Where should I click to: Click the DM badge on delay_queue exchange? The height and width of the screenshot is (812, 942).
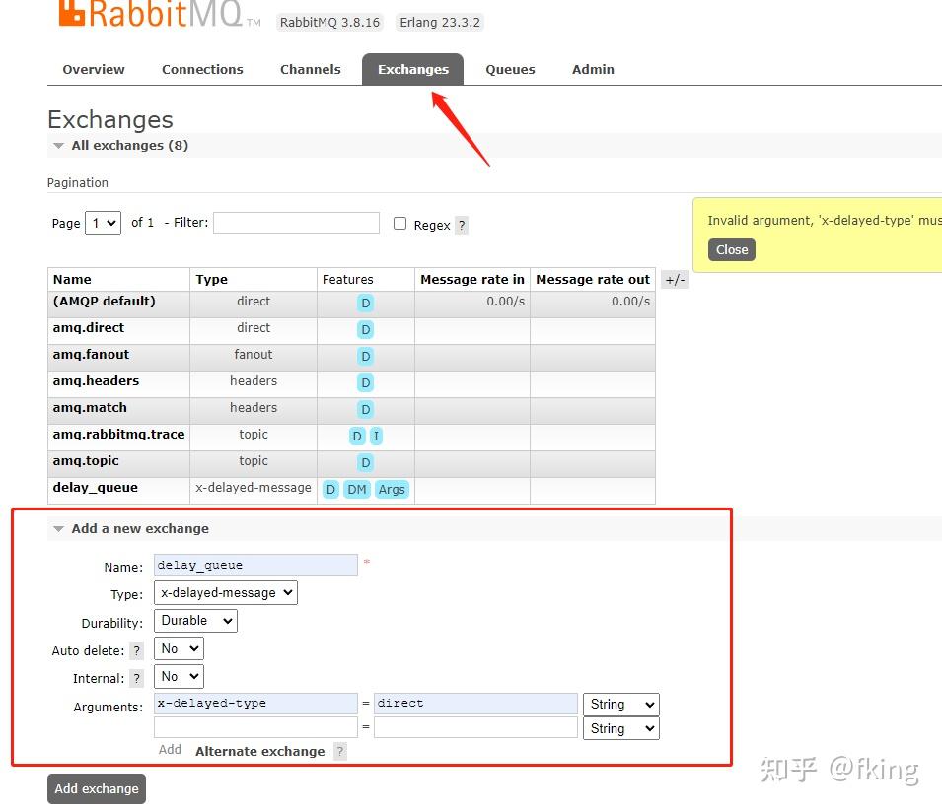tap(356, 489)
